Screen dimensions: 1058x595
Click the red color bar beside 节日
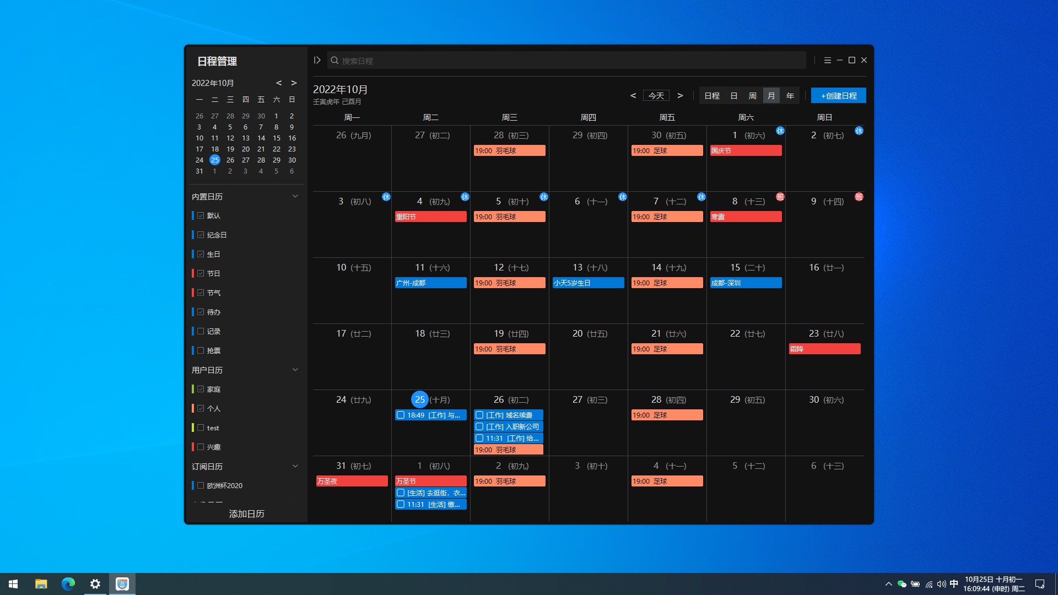point(193,273)
